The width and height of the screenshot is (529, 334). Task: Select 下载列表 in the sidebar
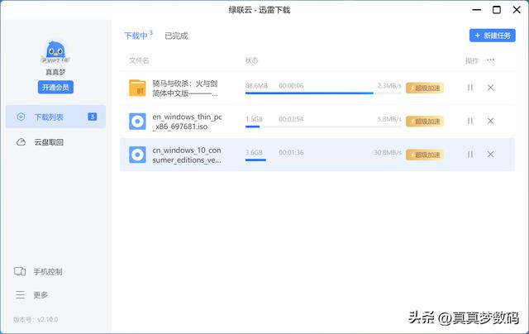pyautogui.click(x=55, y=117)
